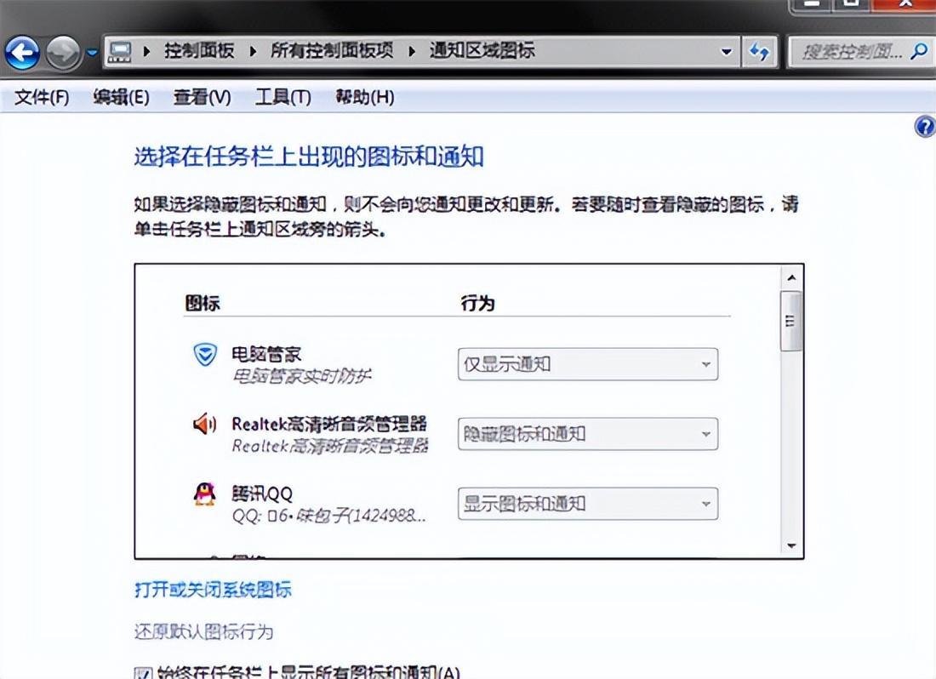Open behavior dropdown for 电脑管家
This screenshot has height=679, width=936.
point(587,364)
